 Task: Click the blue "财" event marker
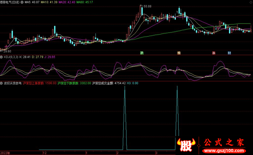(229, 53)
